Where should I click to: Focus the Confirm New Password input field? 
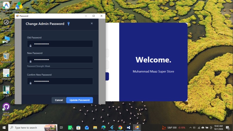pyautogui.click(x=60, y=81)
